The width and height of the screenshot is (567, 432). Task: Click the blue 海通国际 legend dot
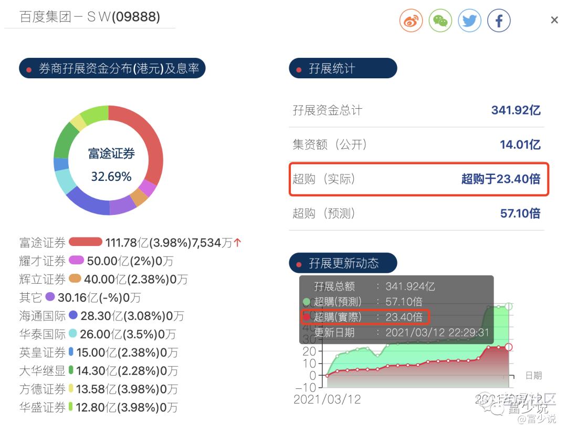[73, 315]
